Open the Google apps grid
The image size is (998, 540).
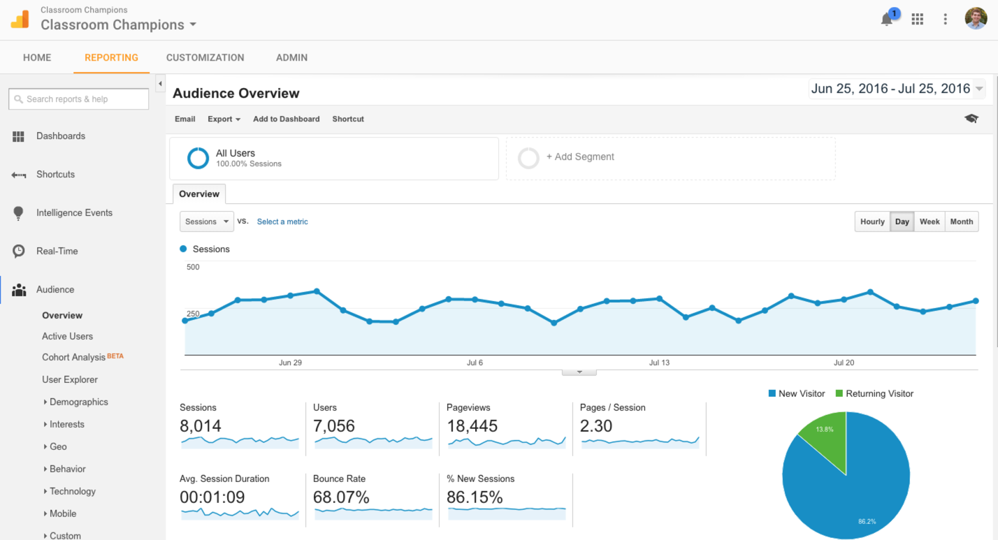(x=918, y=19)
